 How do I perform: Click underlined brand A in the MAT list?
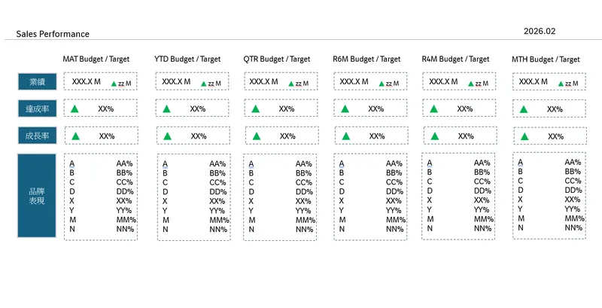(72, 163)
